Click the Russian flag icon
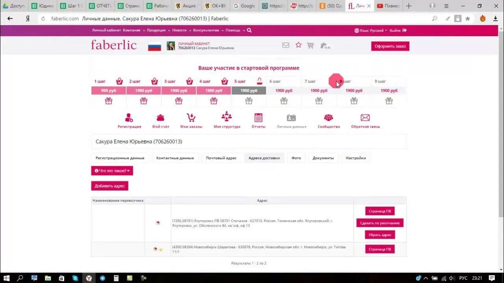 coord(154,46)
